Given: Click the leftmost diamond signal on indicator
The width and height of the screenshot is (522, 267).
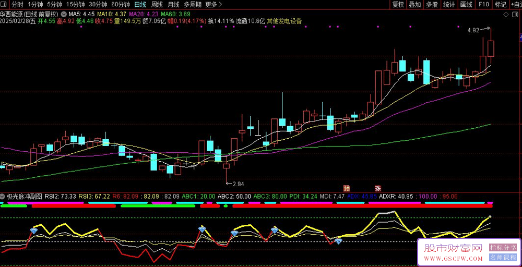Looking at the screenshot, I should (x=34, y=230).
